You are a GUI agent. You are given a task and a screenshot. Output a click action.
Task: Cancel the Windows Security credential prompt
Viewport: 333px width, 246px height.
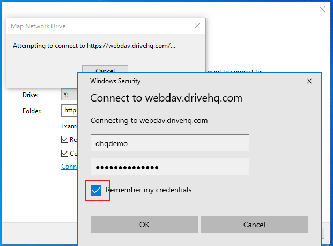pos(254,225)
